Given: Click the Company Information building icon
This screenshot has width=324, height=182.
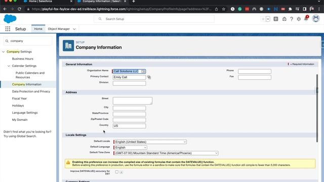Looking at the screenshot, I should [x=68, y=45].
